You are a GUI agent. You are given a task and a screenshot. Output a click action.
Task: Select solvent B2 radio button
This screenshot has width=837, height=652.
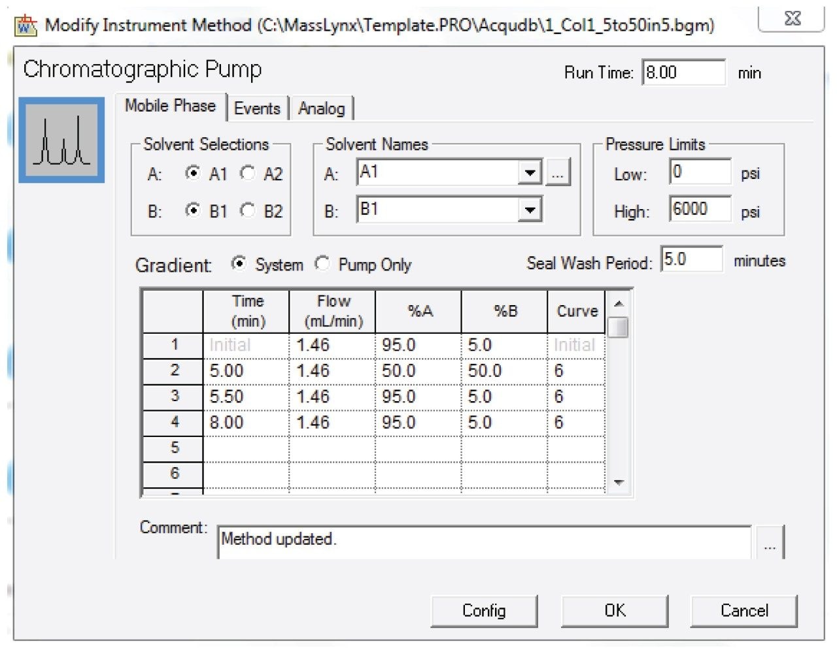tap(248, 210)
